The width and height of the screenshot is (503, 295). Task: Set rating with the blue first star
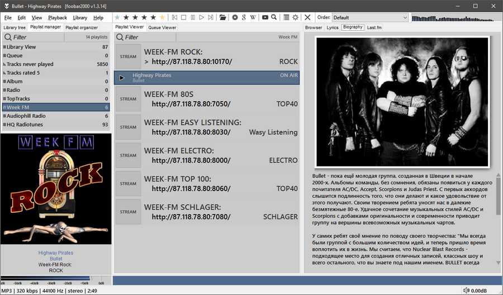tap(117, 17)
